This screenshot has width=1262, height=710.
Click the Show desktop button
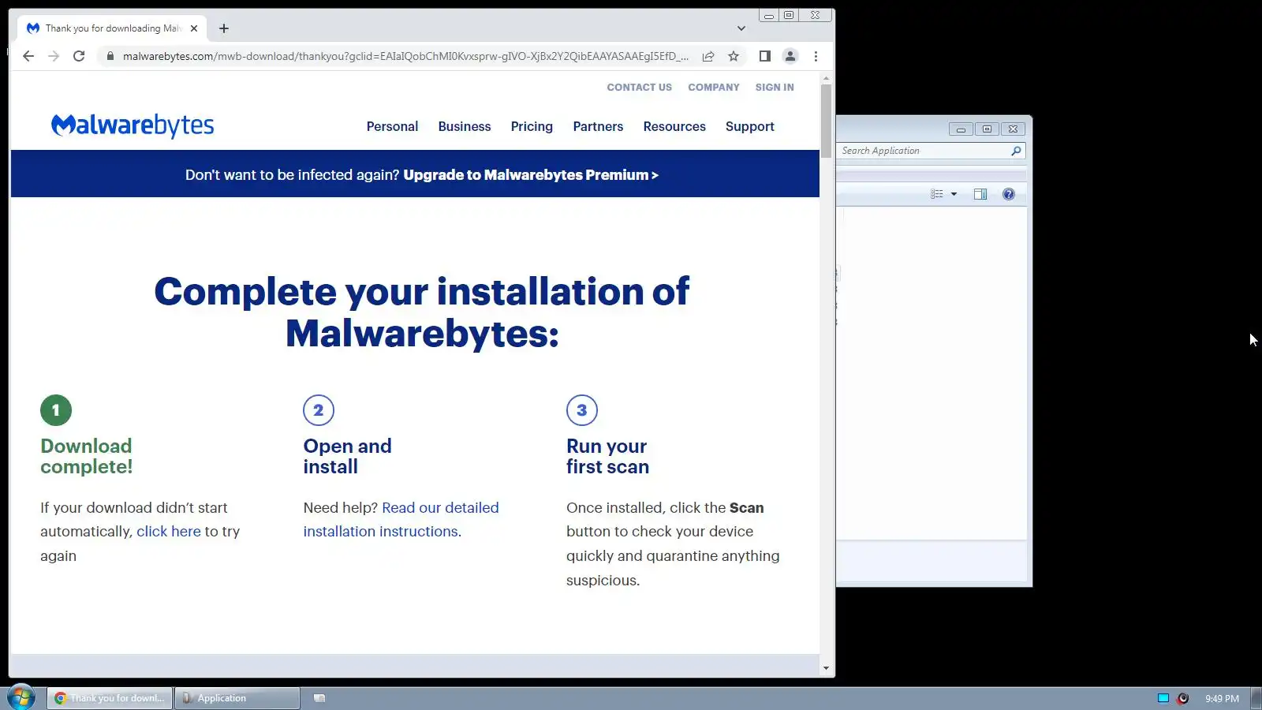point(1256,698)
